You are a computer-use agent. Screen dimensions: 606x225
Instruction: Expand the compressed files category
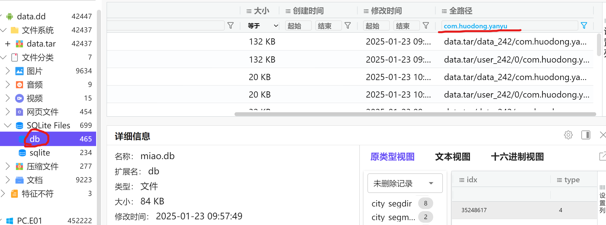click(8, 166)
